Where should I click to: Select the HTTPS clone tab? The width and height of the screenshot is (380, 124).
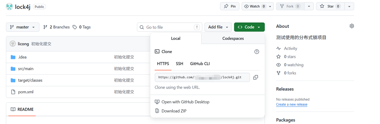click(x=163, y=63)
